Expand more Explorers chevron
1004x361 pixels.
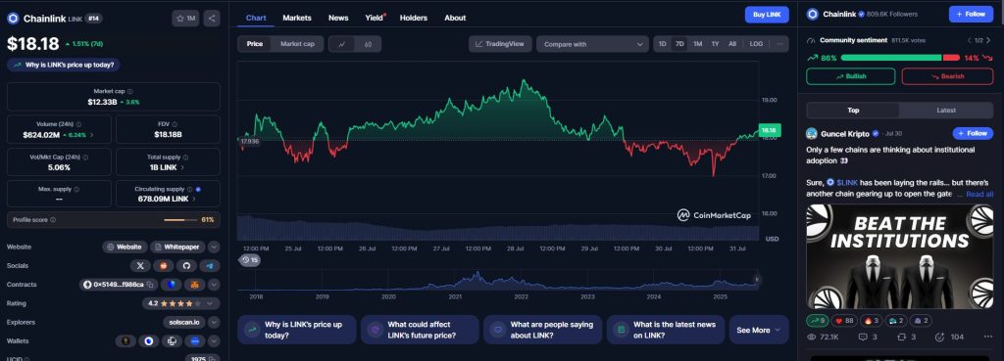click(214, 322)
